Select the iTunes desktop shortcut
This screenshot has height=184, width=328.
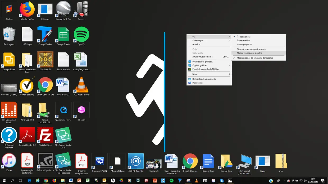[9, 162]
